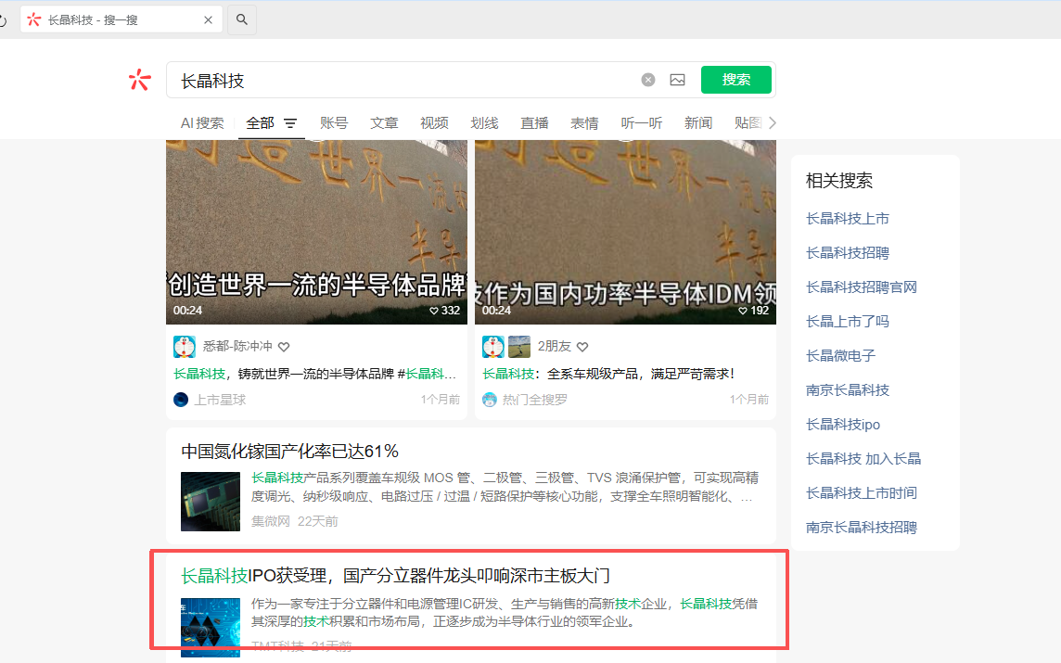This screenshot has width=1061, height=663.
Task: Switch to 视频 tab
Action: pyautogui.click(x=434, y=123)
